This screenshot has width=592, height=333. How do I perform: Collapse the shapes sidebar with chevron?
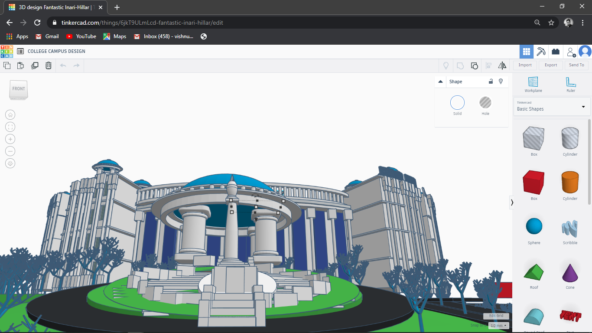(512, 202)
